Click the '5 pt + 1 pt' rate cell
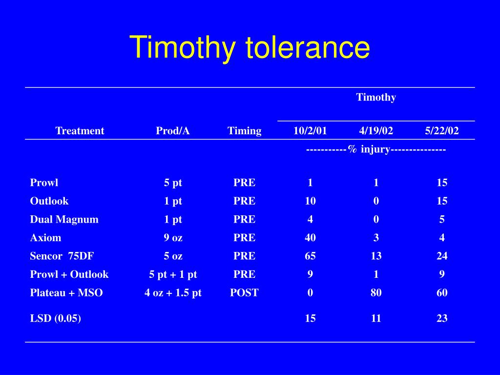 (x=173, y=274)
